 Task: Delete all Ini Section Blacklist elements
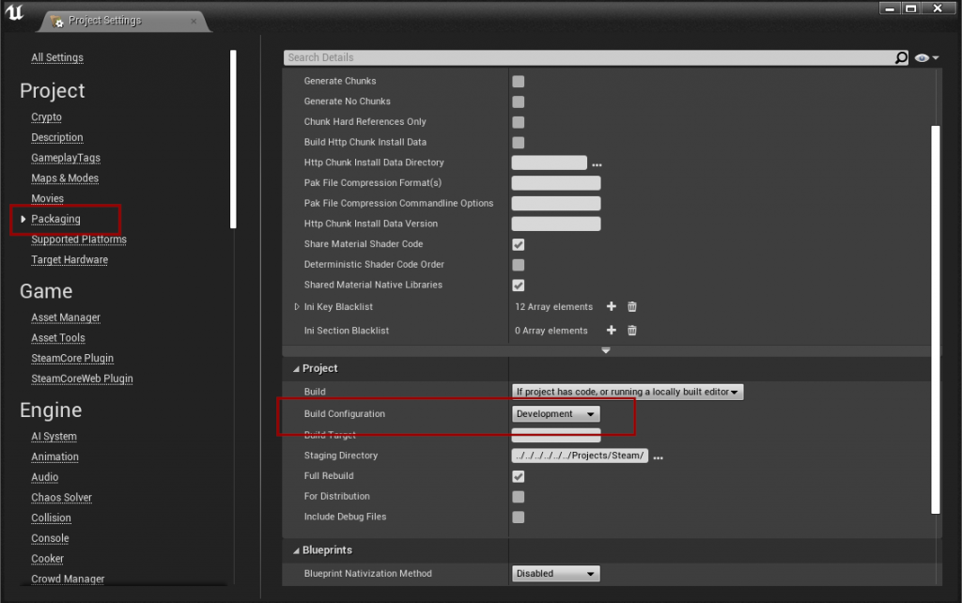click(x=630, y=331)
